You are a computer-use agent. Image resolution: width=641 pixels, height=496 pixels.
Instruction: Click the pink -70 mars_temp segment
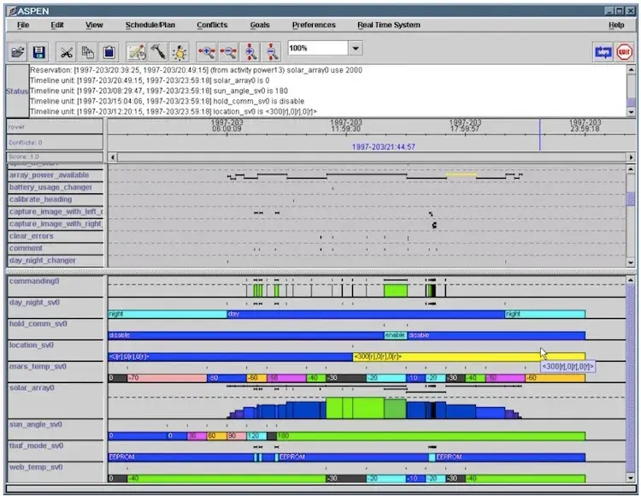[167, 378]
